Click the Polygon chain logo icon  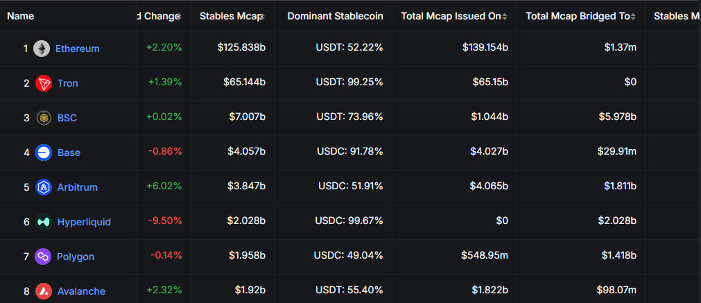[x=44, y=257]
